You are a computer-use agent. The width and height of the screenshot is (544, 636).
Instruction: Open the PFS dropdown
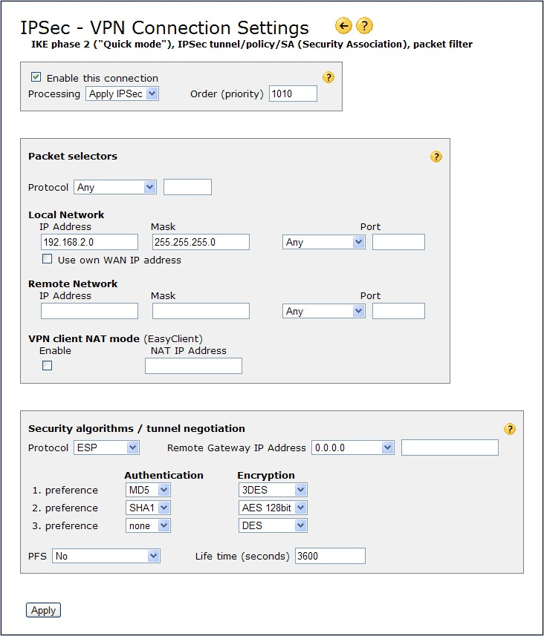point(106,556)
